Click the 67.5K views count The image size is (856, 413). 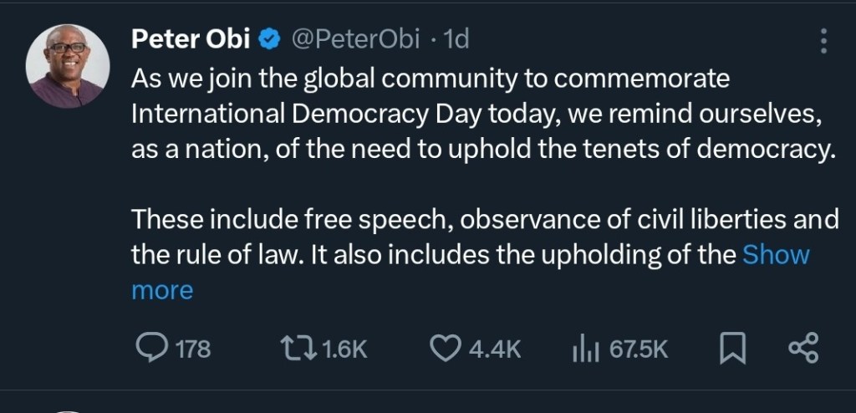pyautogui.click(x=638, y=349)
